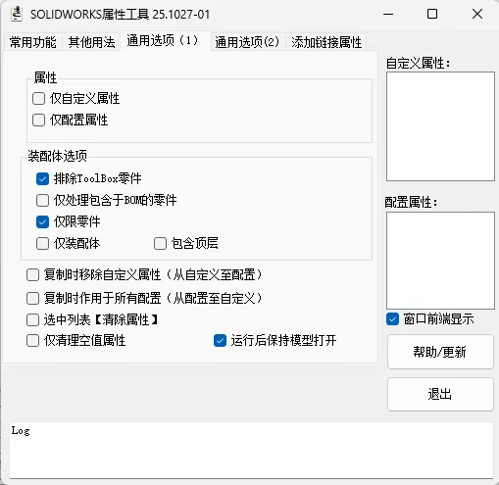Viewport: 499px width, 485px height.
Task: Check 选中列表【清除属性】
Action: click(32, 319)
